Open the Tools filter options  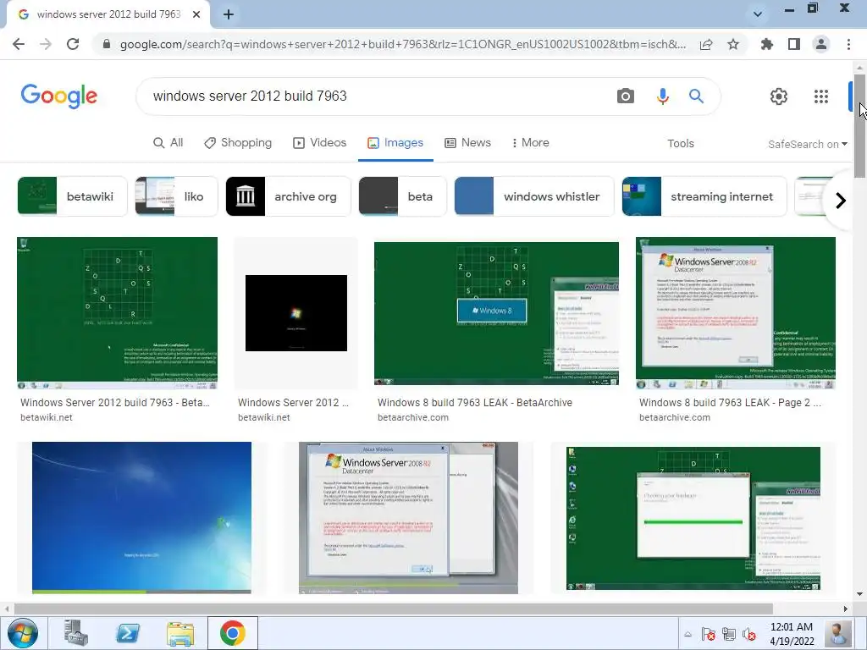[x=680, y=144]
